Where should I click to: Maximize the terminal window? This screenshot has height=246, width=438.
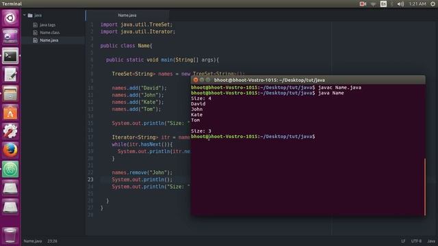click(208, 80)
